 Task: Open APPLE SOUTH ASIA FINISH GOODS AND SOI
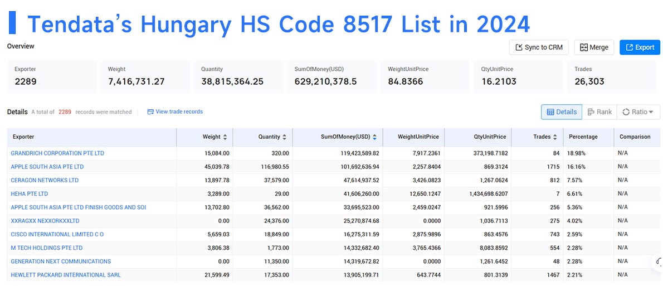click(79, 207)
